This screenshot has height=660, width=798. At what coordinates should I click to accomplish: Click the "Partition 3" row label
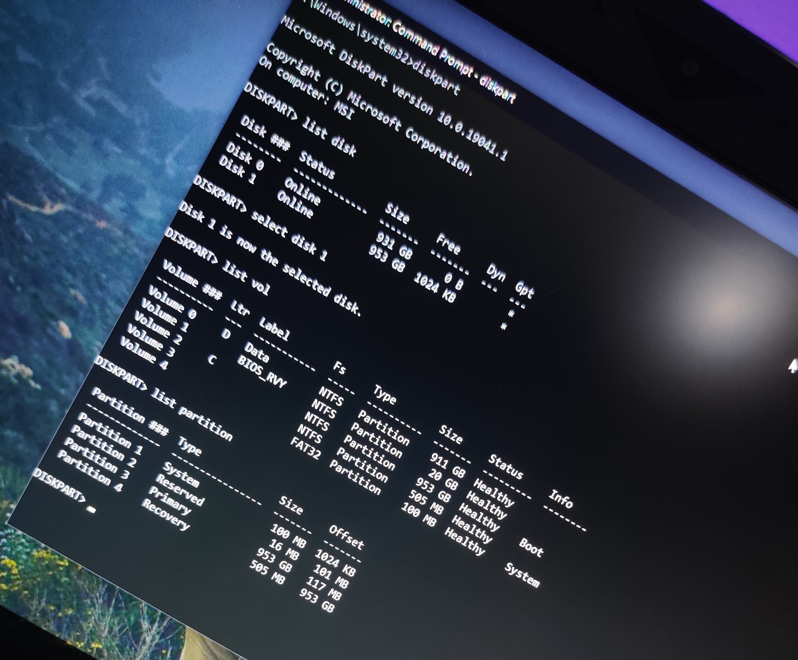pyautogui.click(x=97, y=459)
